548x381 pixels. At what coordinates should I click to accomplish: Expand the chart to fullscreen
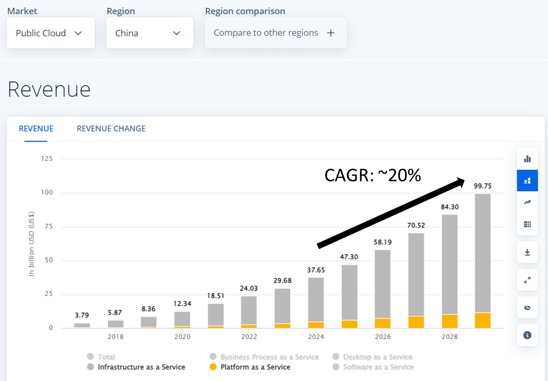point(527,280)
